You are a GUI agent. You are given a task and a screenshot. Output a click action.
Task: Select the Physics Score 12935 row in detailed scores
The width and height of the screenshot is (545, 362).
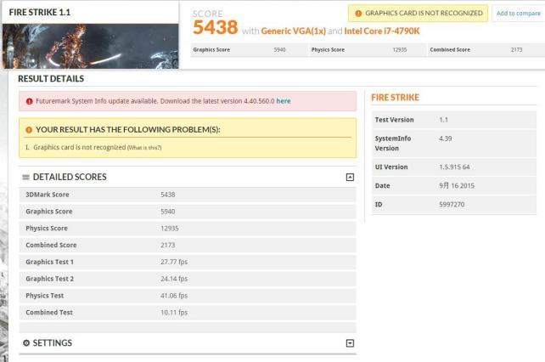pos(188,229)
